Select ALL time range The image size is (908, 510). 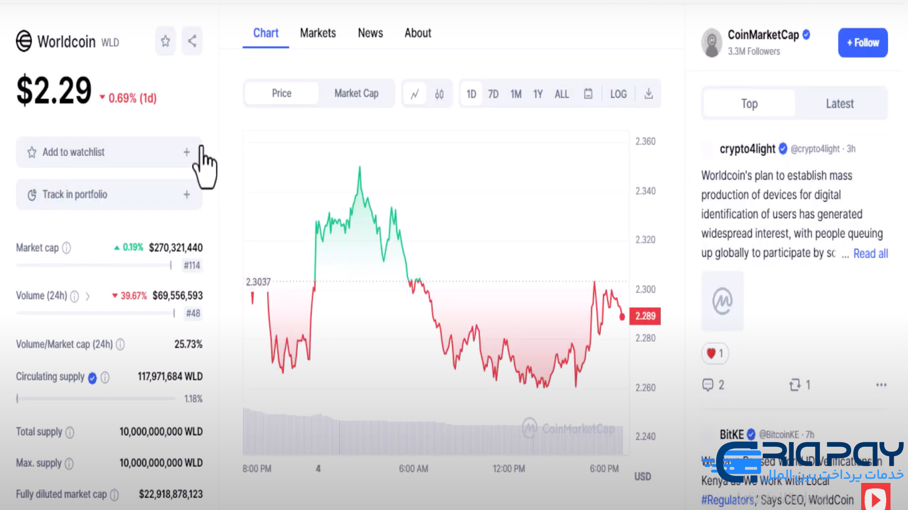(562, 94)
